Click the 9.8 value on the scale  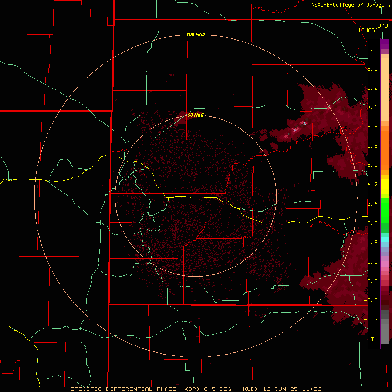coord(372,49)
